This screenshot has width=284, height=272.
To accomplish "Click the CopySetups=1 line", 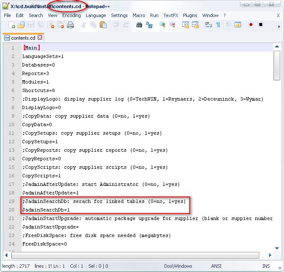I will pos(40,142).
